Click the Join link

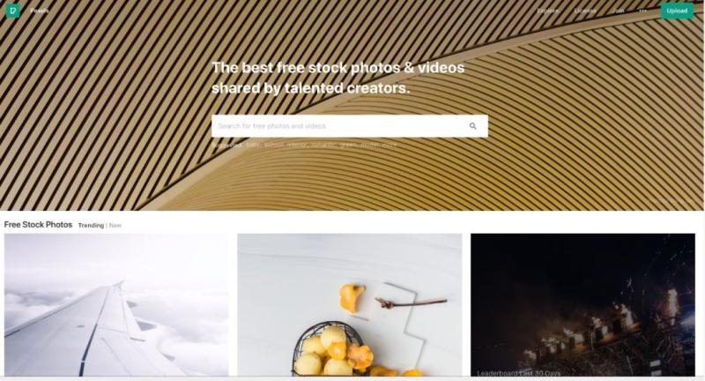619,11
